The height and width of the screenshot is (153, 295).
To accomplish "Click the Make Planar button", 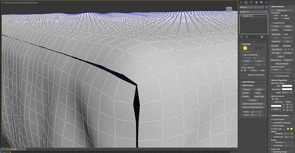I will click(277, 50).
